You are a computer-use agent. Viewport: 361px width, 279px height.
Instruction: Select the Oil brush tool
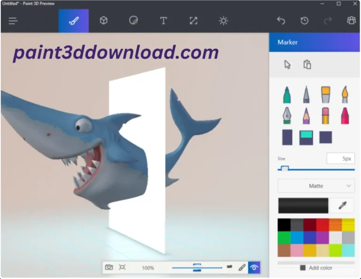pos(326,94)
